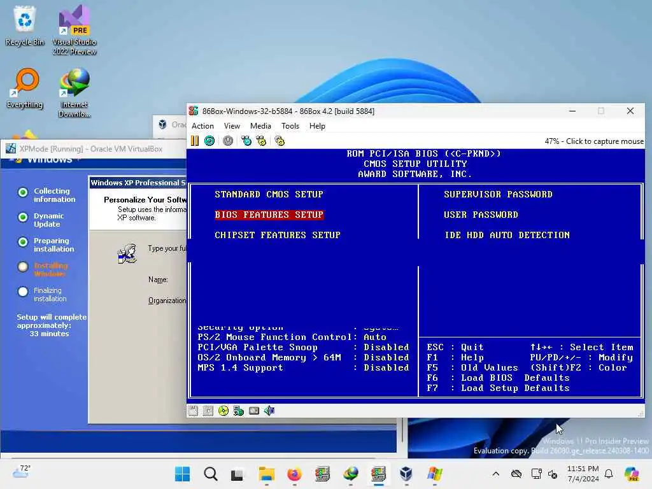Click the OneDrive cloud tray icon
The width and height of the screenshot is (652, 489).
tap(516, 474)
